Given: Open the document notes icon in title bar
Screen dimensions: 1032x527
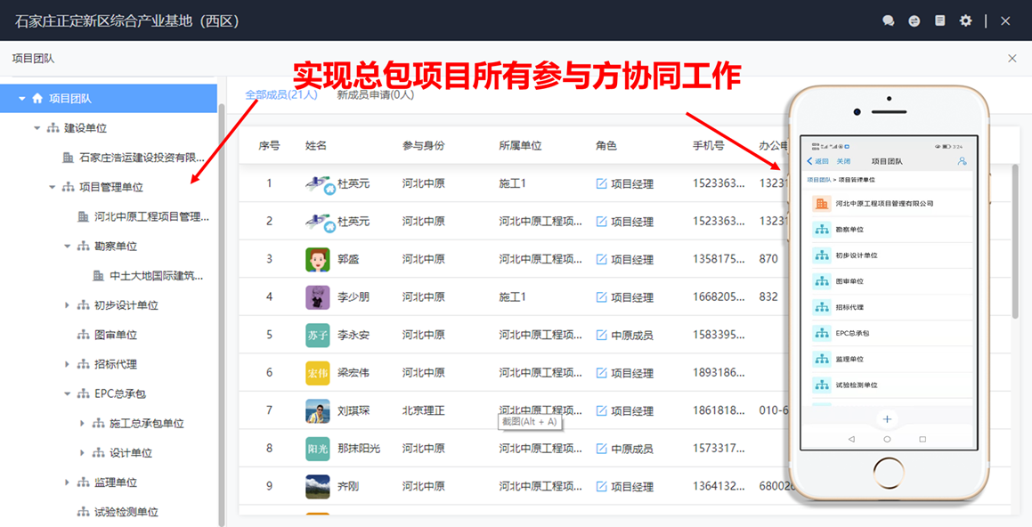Looking at the screenshot, I should (939, 20).
